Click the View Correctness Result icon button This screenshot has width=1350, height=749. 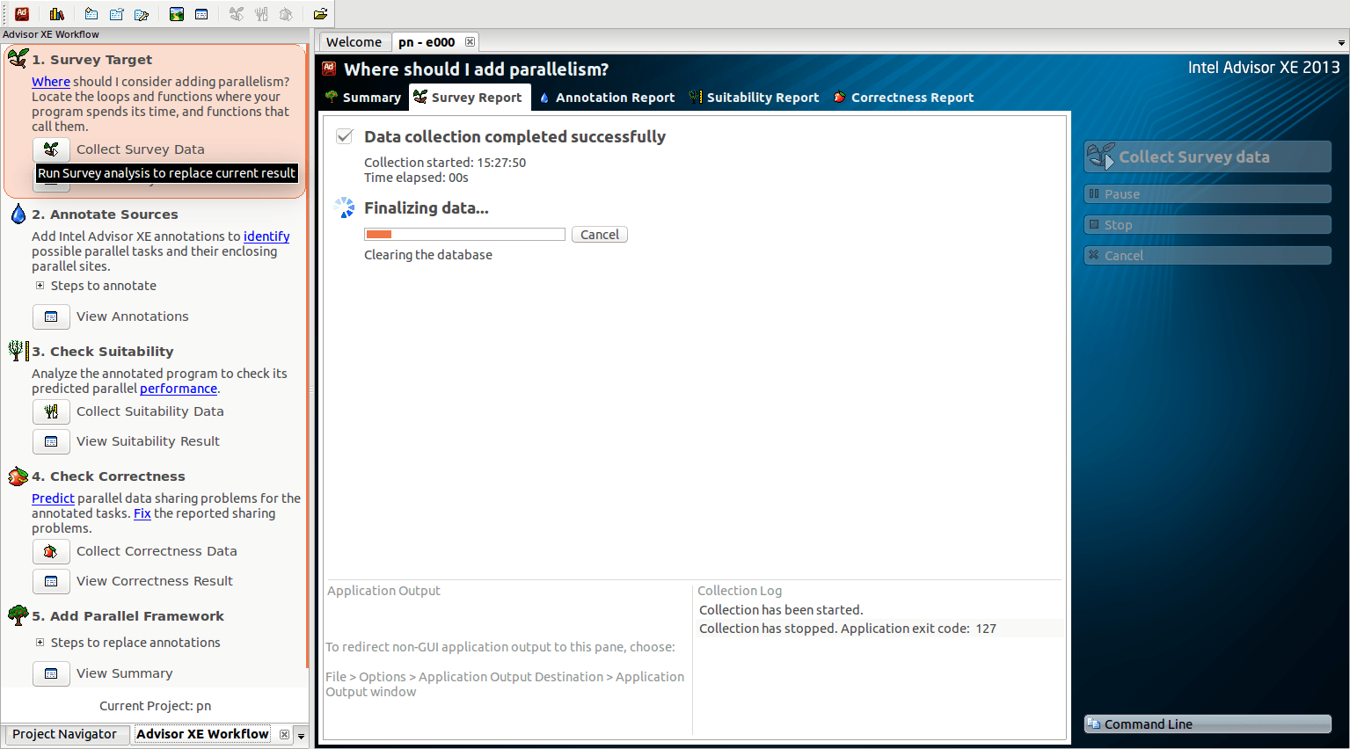[x=51, y=581]
